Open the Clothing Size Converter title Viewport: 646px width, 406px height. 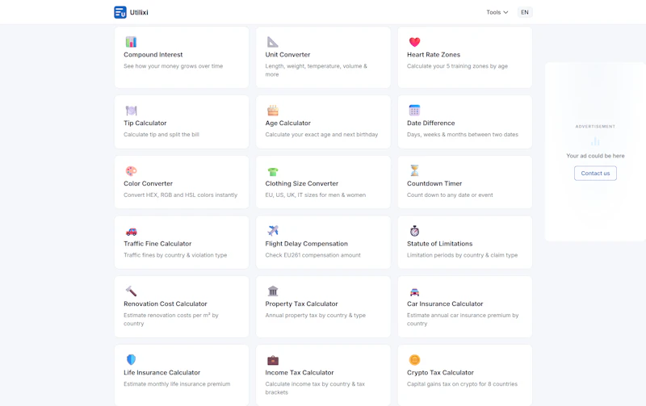(x=301, y=183)
